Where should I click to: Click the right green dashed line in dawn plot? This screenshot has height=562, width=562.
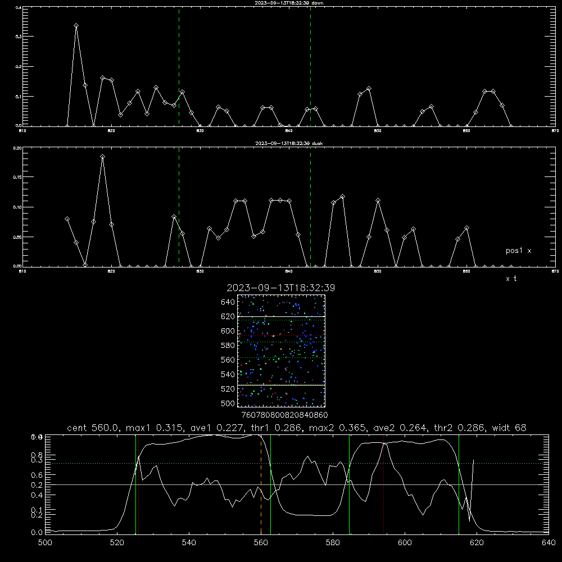coord(310,66)
